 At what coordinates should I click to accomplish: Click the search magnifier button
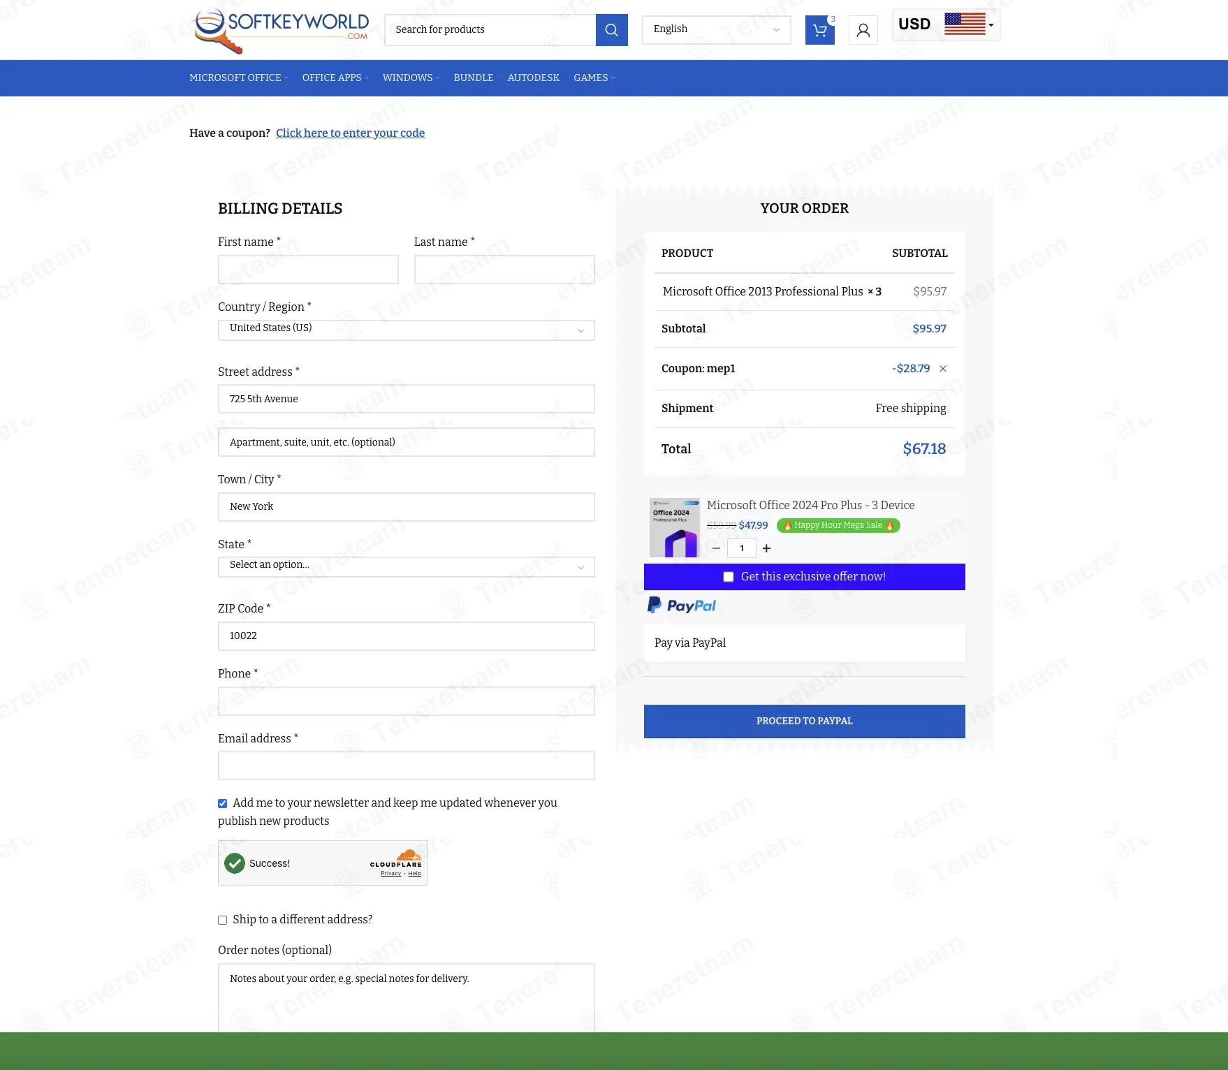[611, 30]
